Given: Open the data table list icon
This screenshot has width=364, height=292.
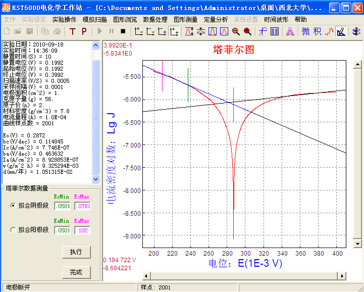Looking at the screenshot, I should click(x=275, y=31).
